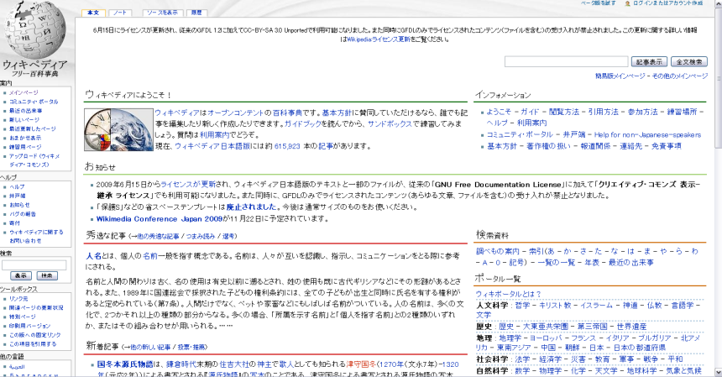The height and width of the screenshot is (377, 722).
Task: Click the main search field beside 記事表示
Action: click(566, 61)
